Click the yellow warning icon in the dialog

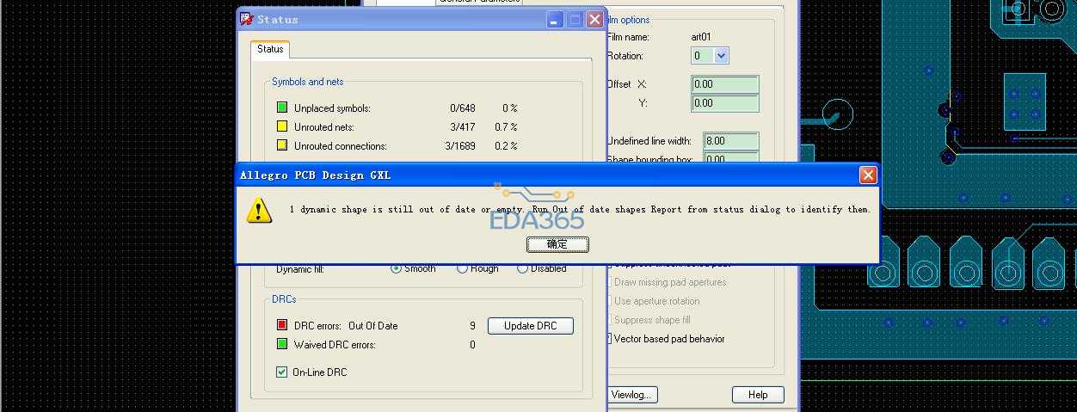259,211
